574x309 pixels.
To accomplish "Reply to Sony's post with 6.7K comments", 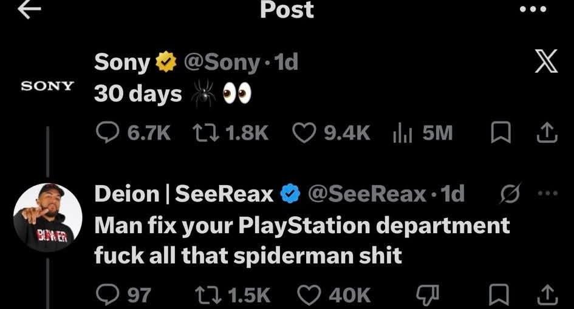I will [108, 132].
